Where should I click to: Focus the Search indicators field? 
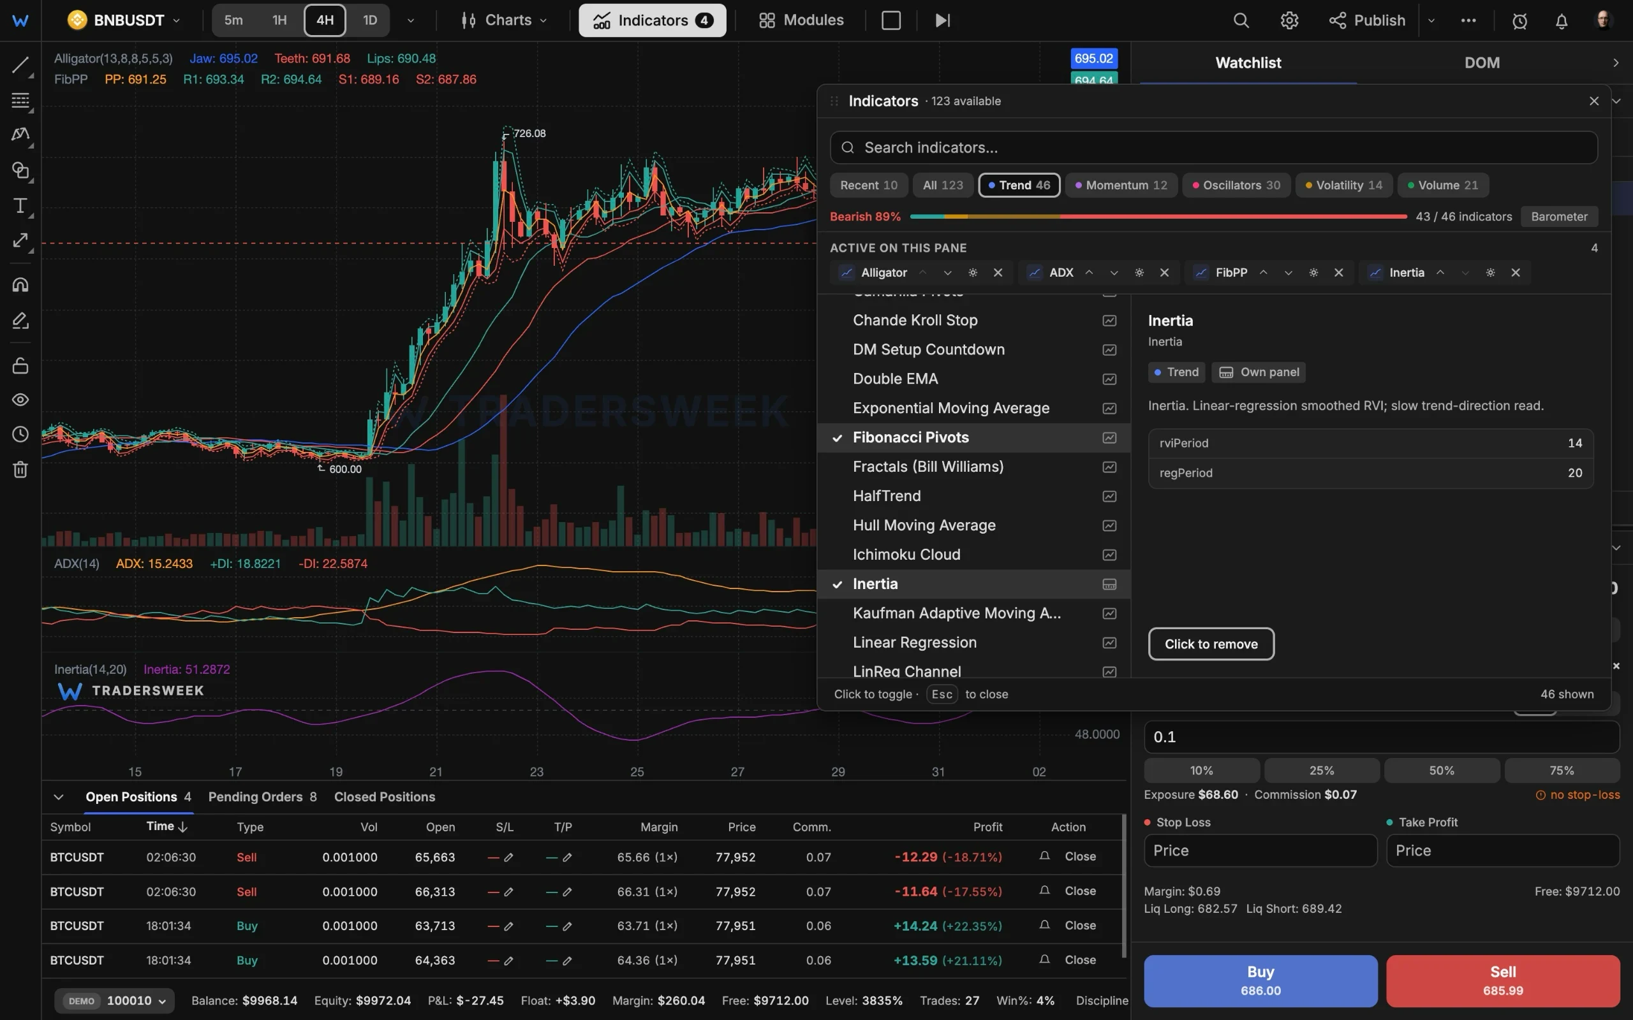(x=1213, y=148)
